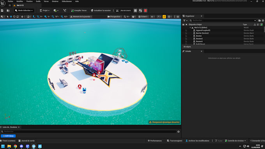The image size is (265, 149).
Task: Toggle rotation snap icon beside 10°
Action: click(53, 17)
